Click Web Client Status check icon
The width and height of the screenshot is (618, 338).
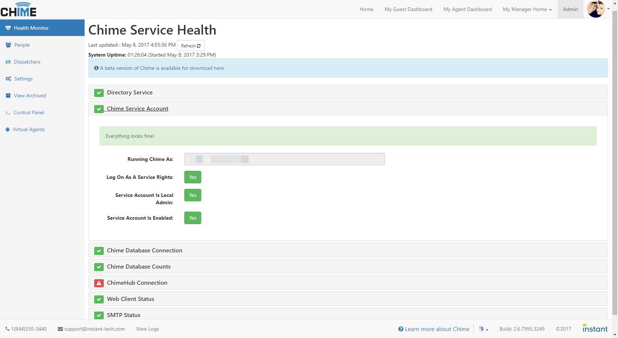[99, 299]
